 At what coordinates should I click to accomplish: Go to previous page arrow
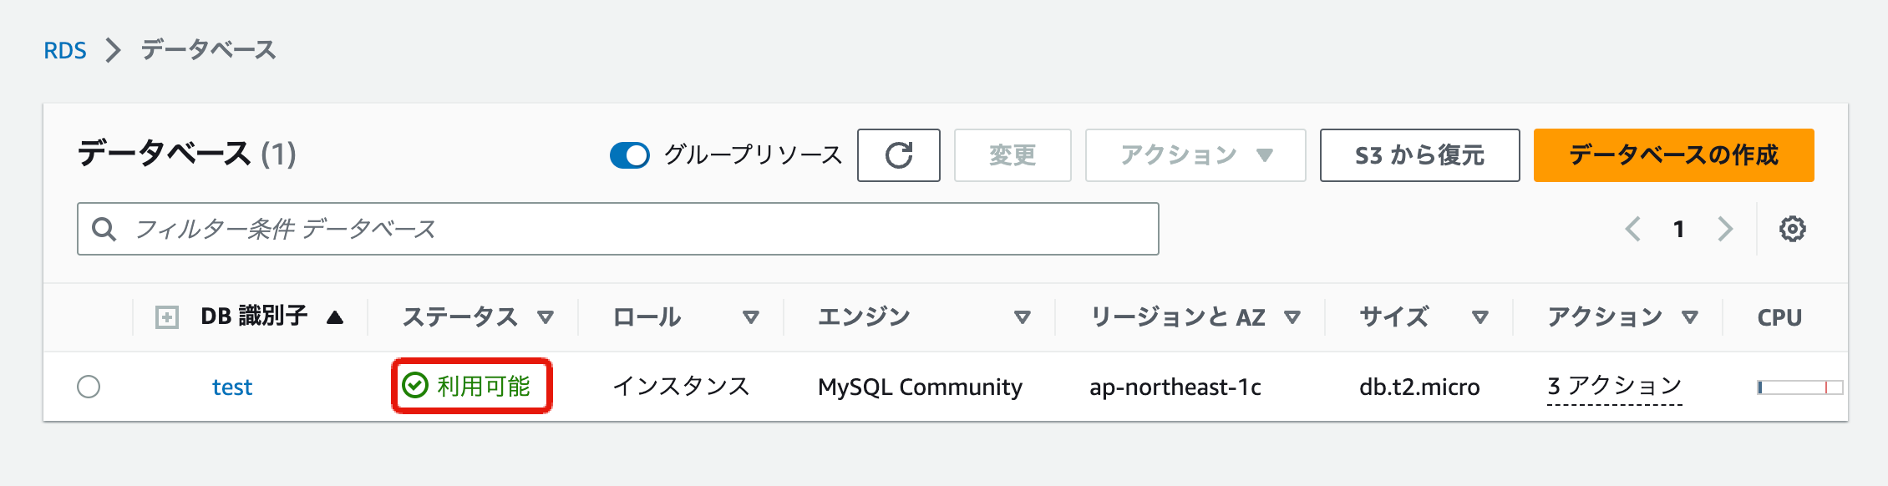[x=1633, y=229]
